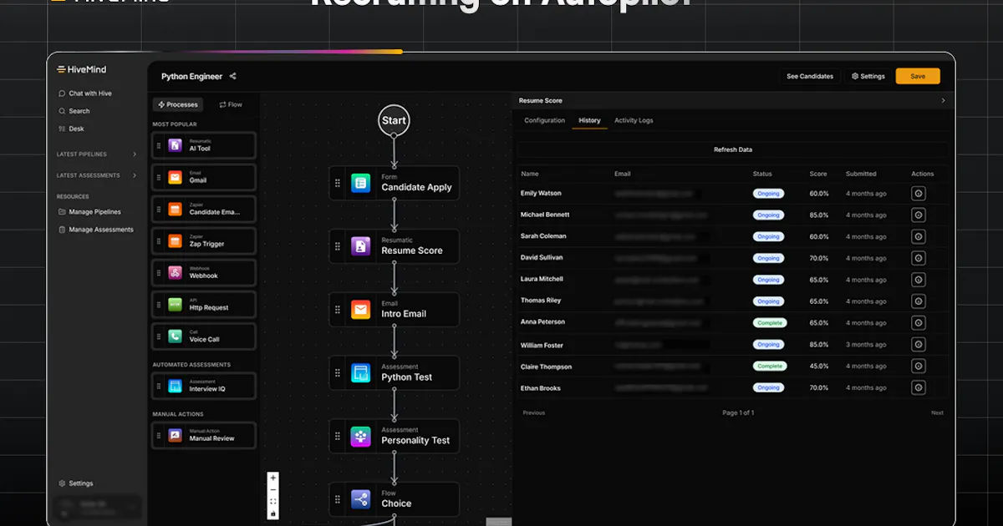Click Next page link
1003x526 pixels.
(x=937, y=412)
